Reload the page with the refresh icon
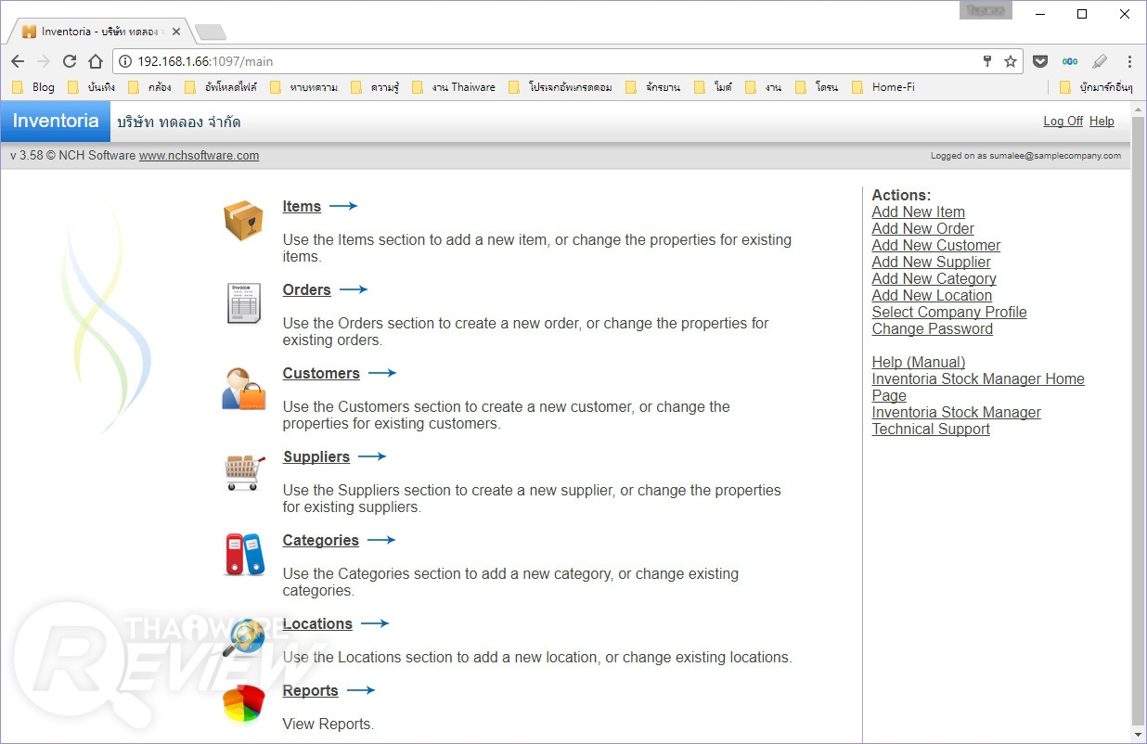1147x744 pixels. point(70,61)
